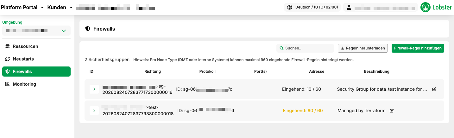The height and width of the screenshot is (138, 454).
Task: Expand the security group with 60 / 60
Action: (x=94, y=111)
